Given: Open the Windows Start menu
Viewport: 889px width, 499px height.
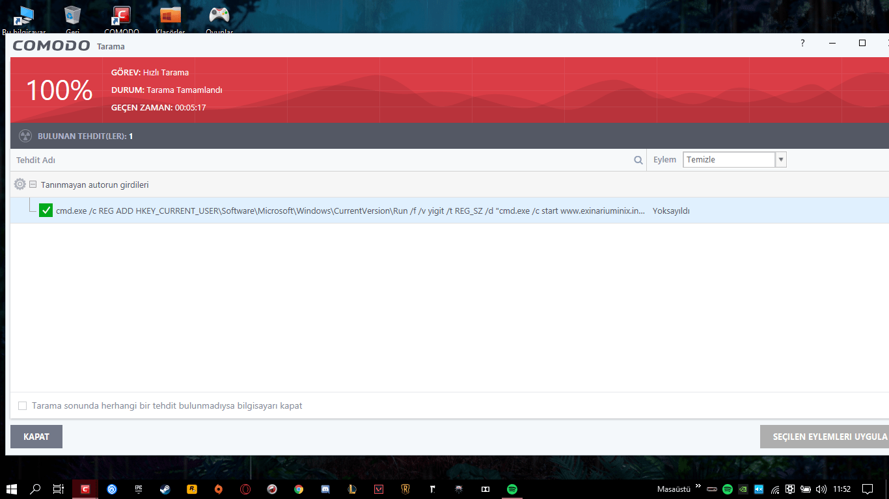Looking at the screenshot, I should coord(12,489).
